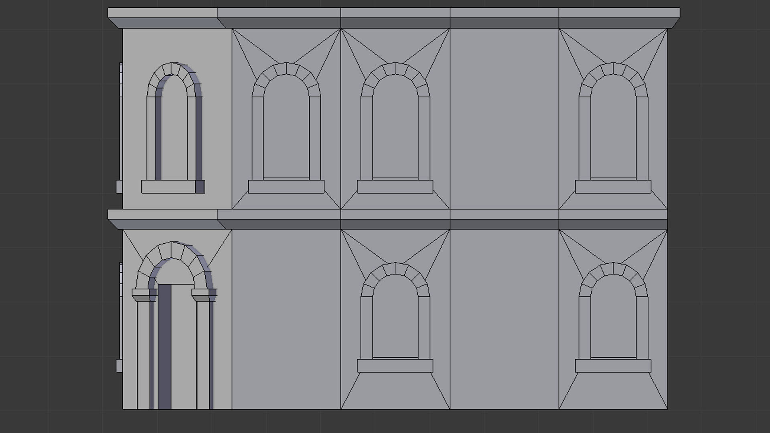The image size is (770, 433).
Task: Select the blank wall panel beside the doorway
Action: click(286, 320)
